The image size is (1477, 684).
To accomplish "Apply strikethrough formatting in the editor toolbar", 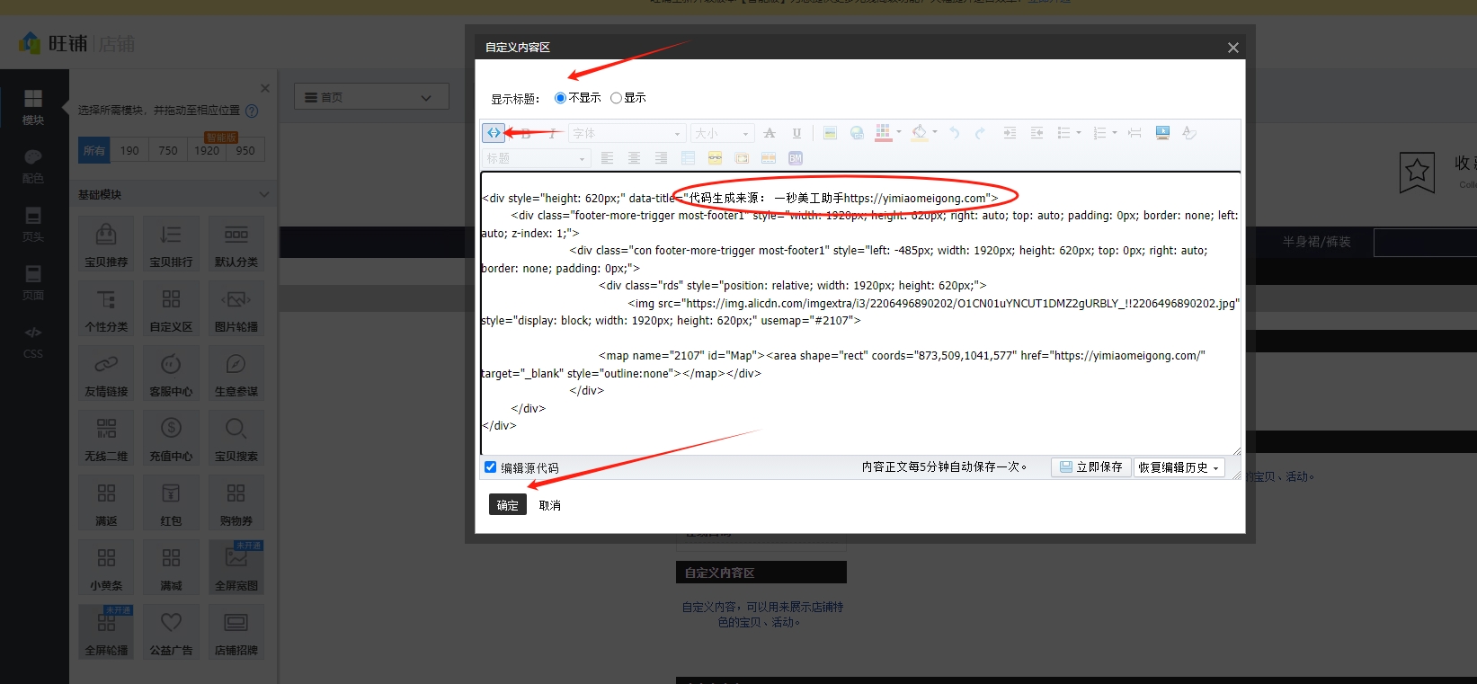I will click(x=770, y=133).
